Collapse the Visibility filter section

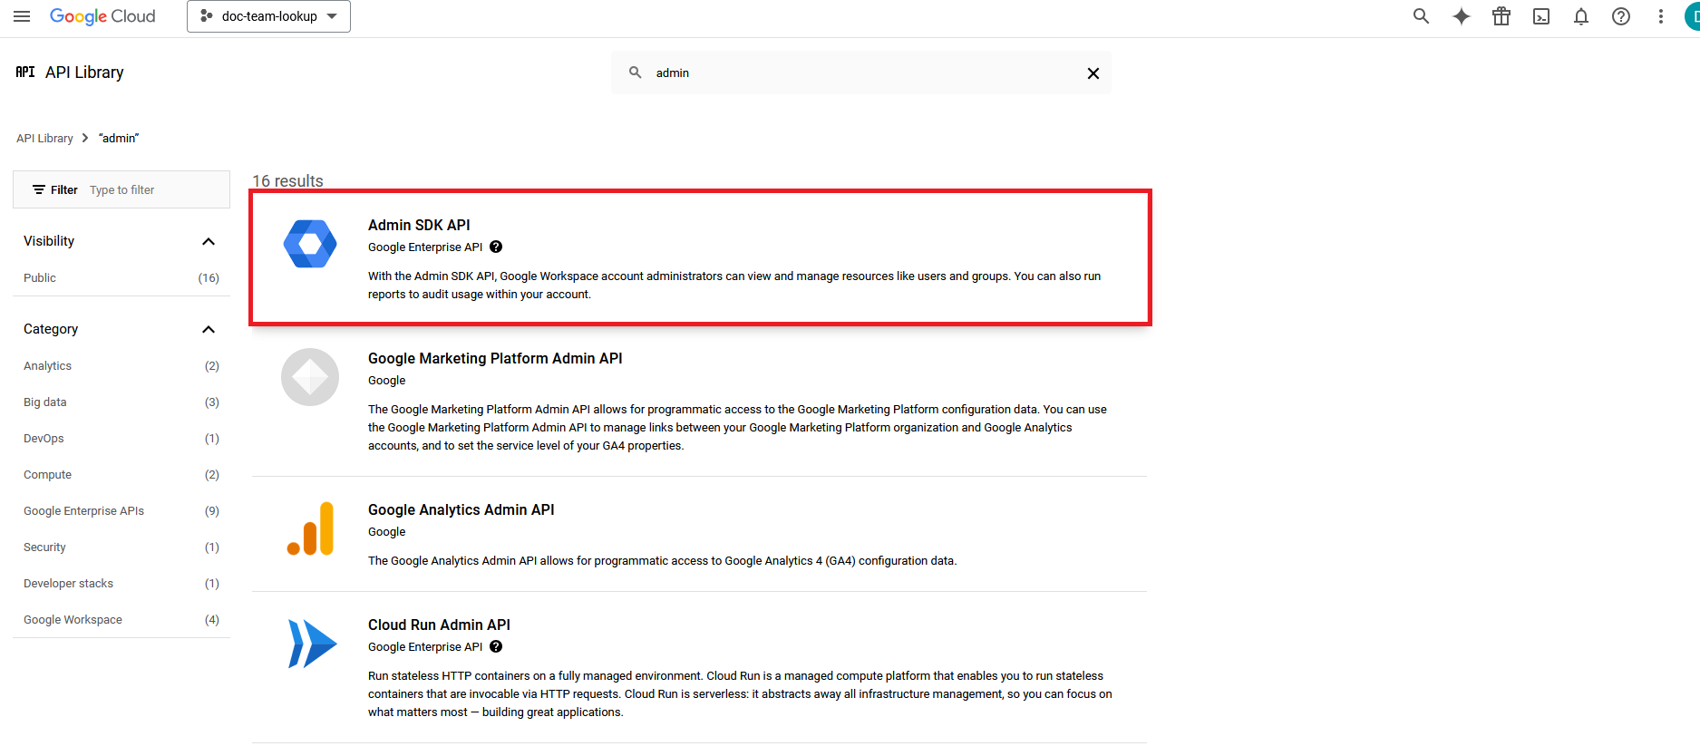tap(209, 241)
